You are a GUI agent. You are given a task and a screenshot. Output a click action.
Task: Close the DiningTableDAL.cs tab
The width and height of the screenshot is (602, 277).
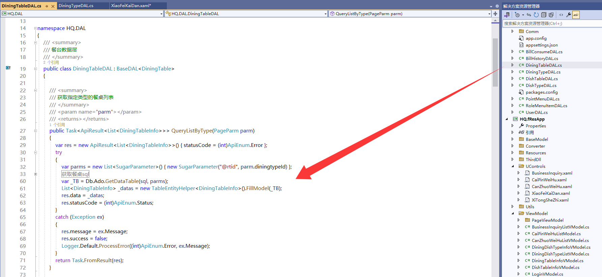click(x=53, y=6)
